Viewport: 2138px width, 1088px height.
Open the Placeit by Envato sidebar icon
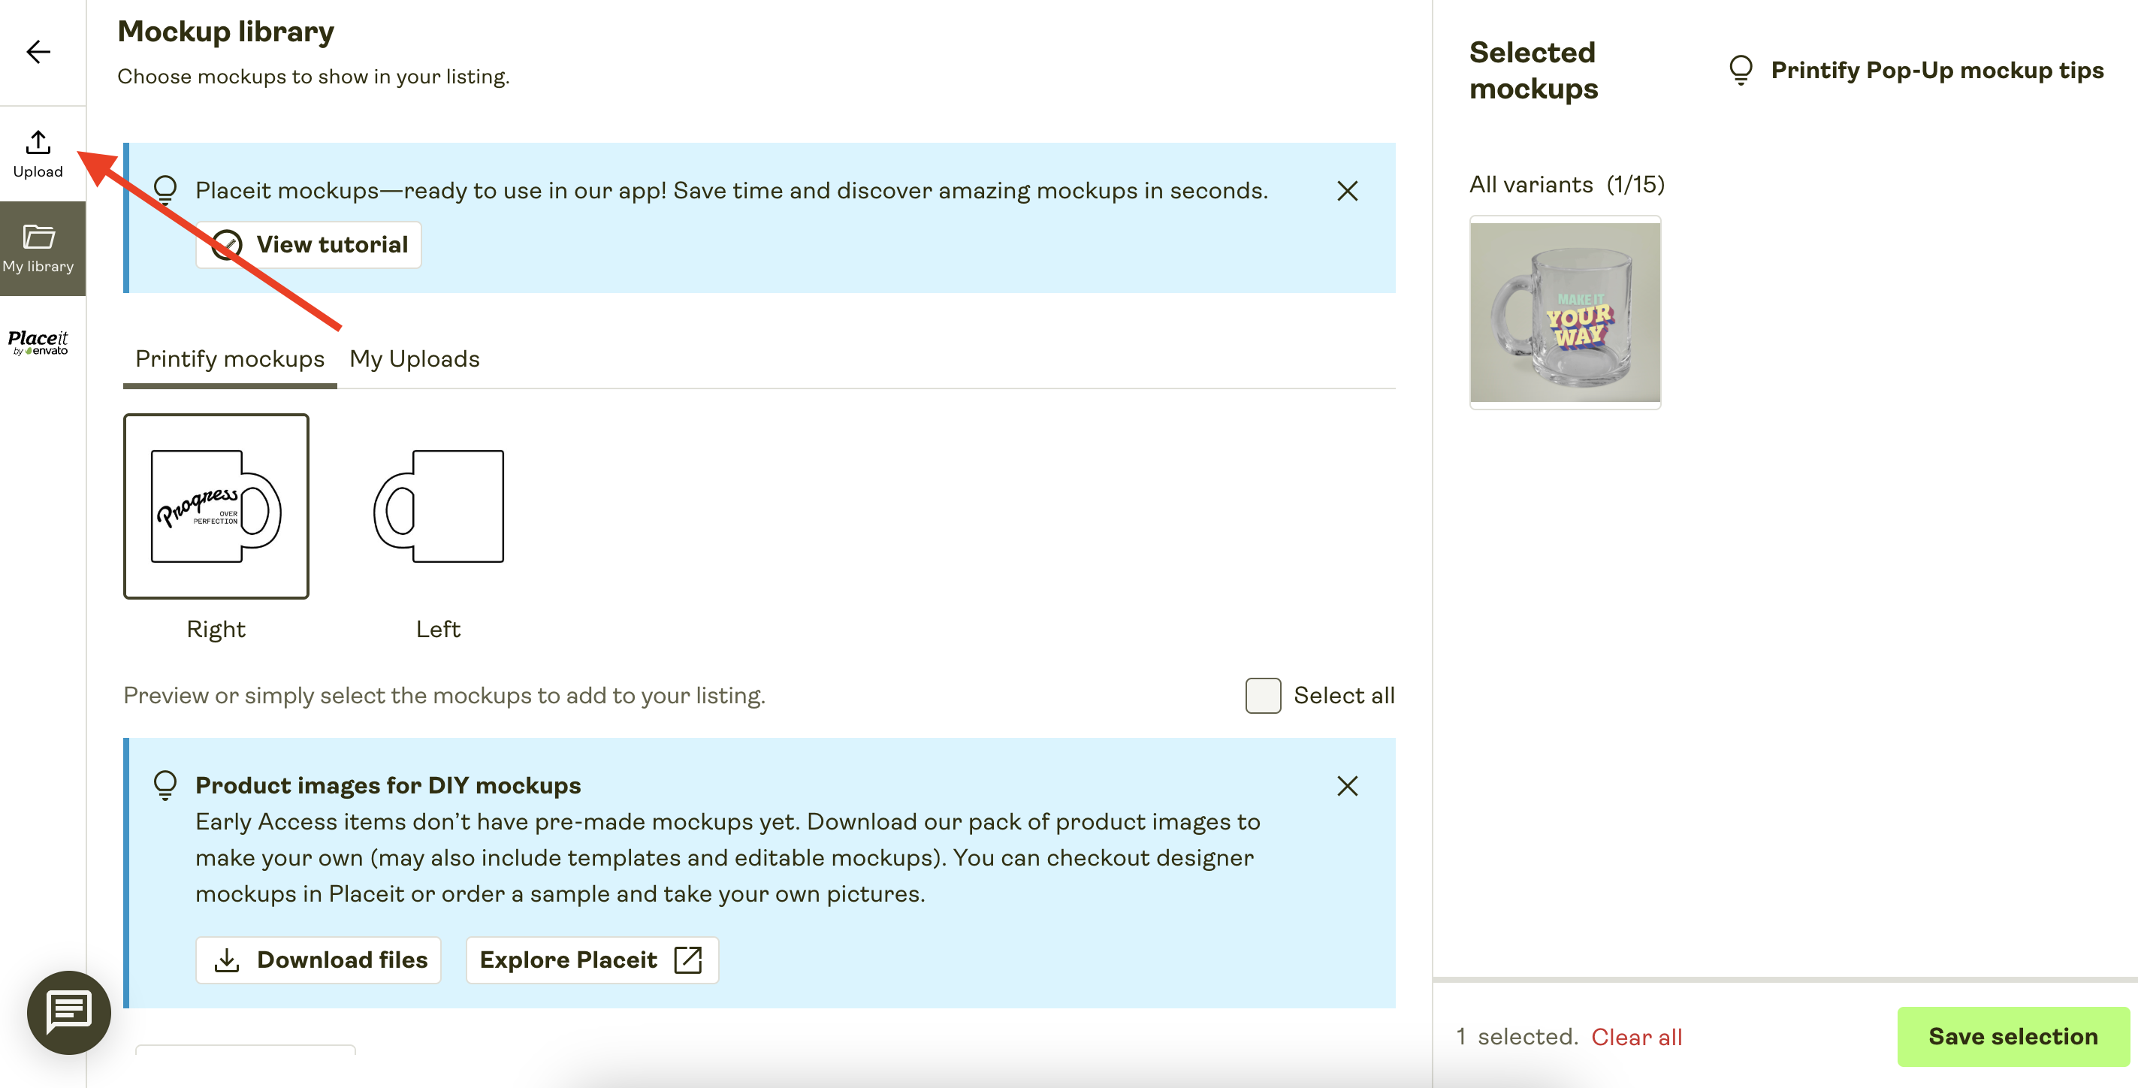(x=38, y=342)
